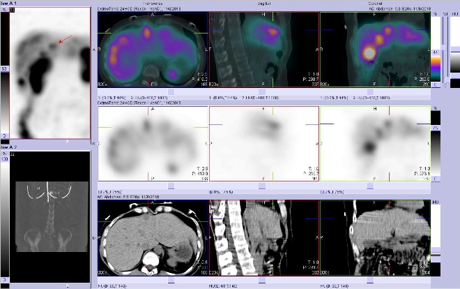Move slice slider handle under fused sagittal view

coord(262,92)
